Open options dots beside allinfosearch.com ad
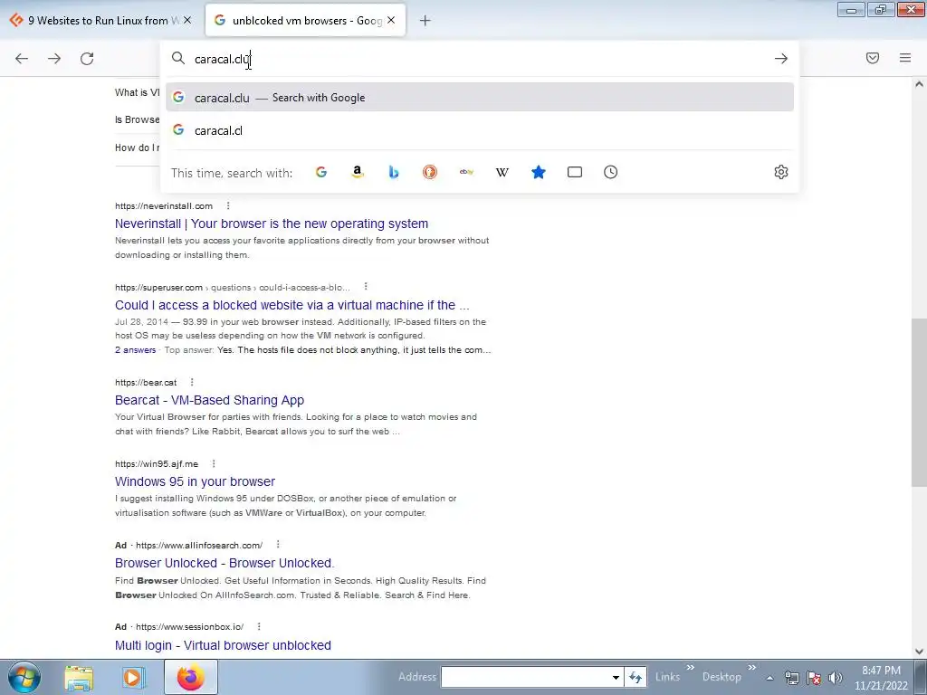This screenshot has height=695, width=927. tap(278, 545)
